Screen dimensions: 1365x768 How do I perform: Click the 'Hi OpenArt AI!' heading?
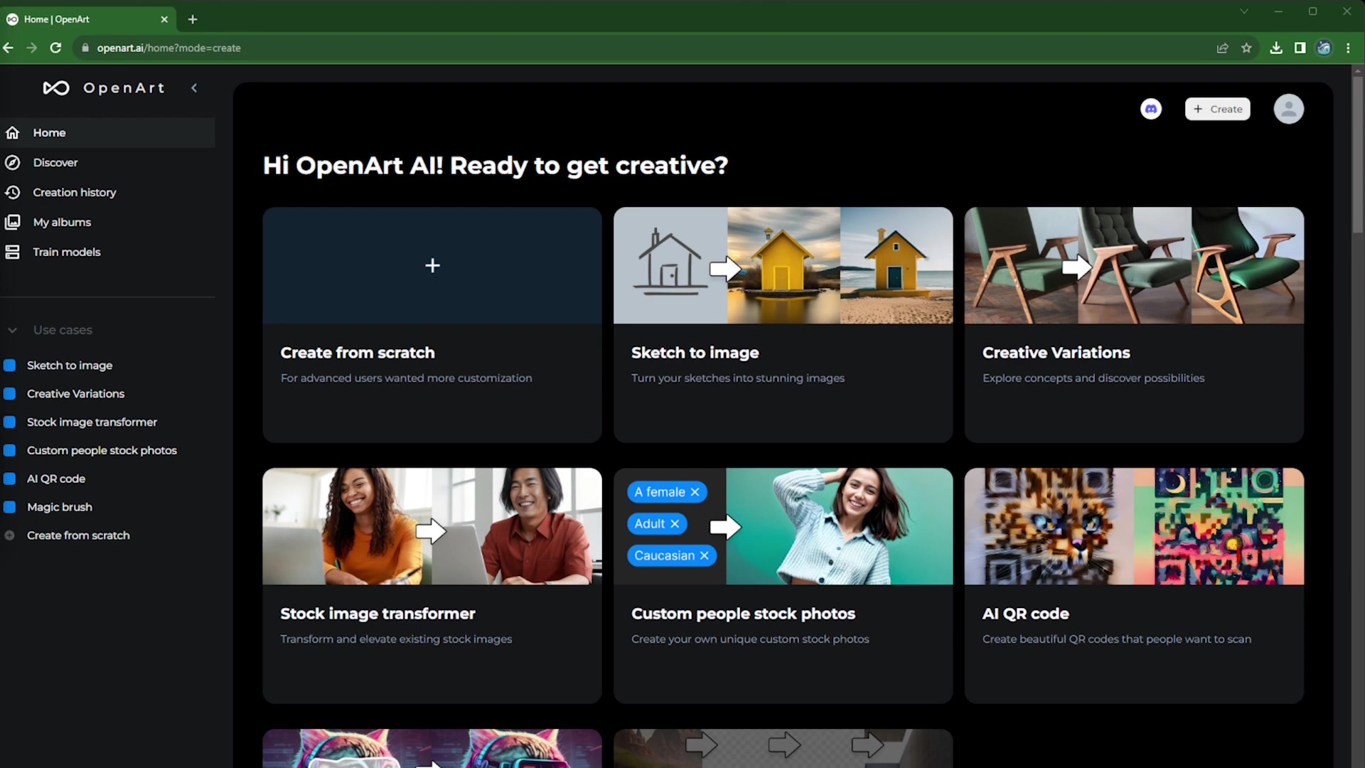pyautogui.click(x=495, y=166)
